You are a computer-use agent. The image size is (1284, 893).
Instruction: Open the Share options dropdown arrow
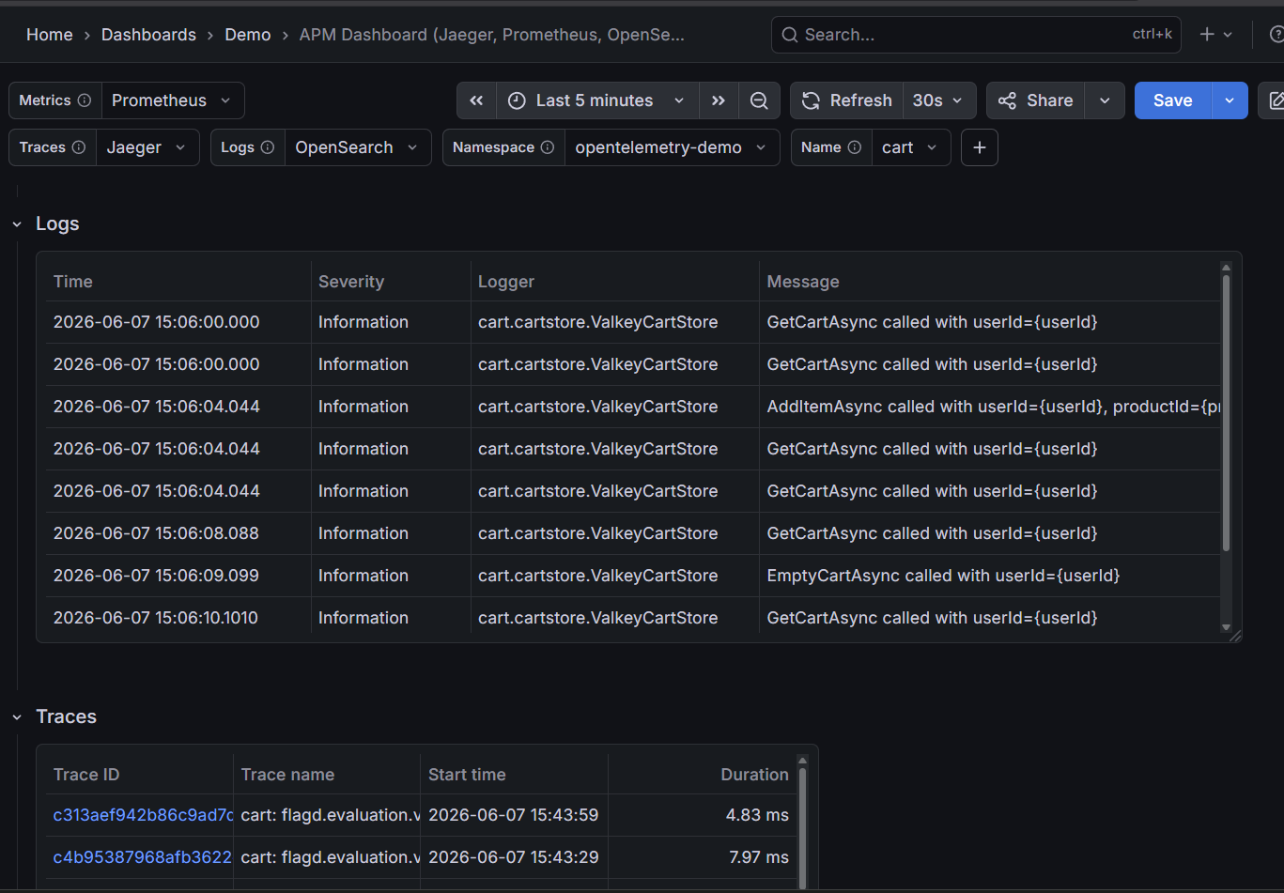point(1105,100)
